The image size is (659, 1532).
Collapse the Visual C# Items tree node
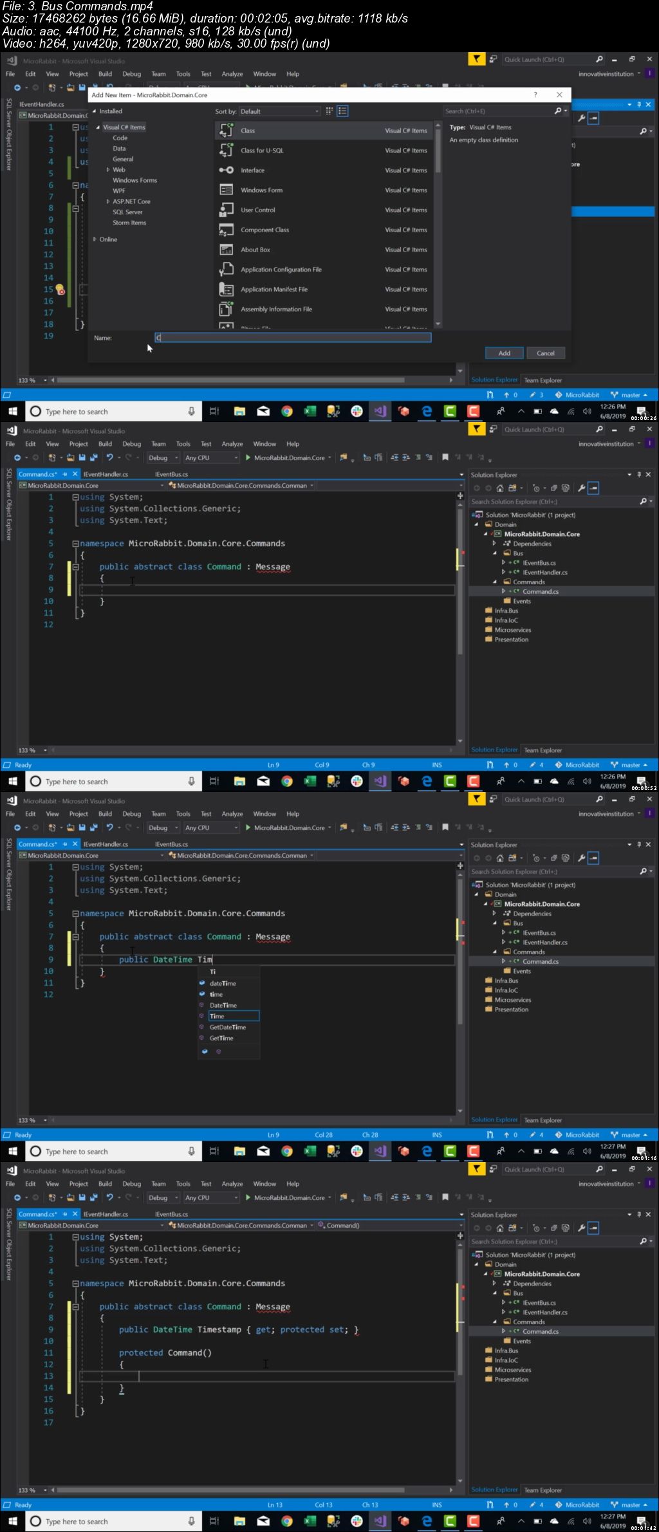(x=98, y=127)
